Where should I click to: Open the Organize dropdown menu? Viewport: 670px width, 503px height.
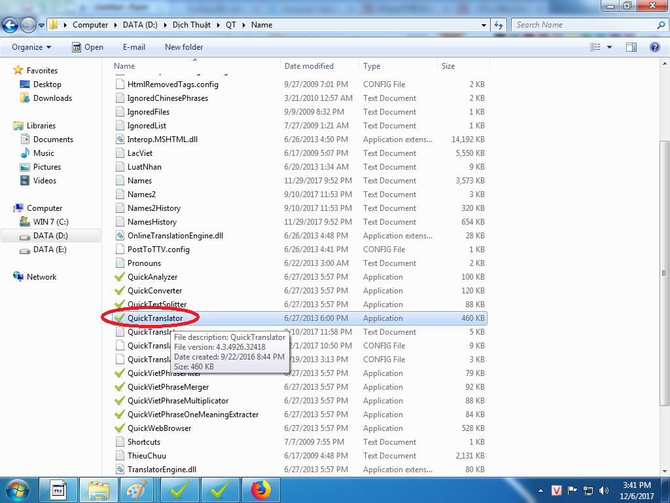click(31, 47)
